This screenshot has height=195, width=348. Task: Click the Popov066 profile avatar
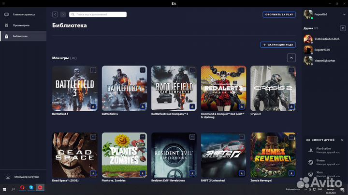point(308,14)
